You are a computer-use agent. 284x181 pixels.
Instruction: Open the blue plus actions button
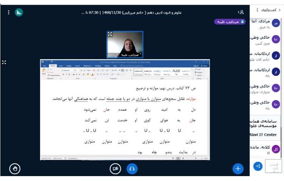tap(238, 169)
